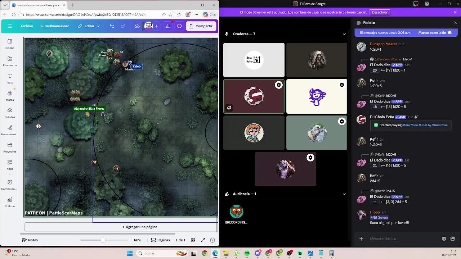Click the Kaleb collaborator label on map
The height and width of the screenshot is (259, 461).
136,66
